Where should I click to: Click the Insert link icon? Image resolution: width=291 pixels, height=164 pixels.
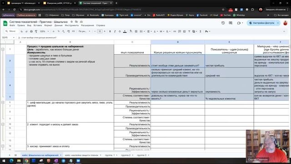coord(175,31)
